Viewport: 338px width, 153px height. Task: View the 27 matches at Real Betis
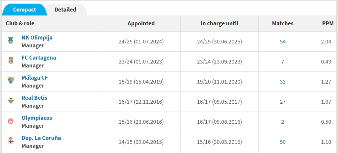tap(283, 102)
